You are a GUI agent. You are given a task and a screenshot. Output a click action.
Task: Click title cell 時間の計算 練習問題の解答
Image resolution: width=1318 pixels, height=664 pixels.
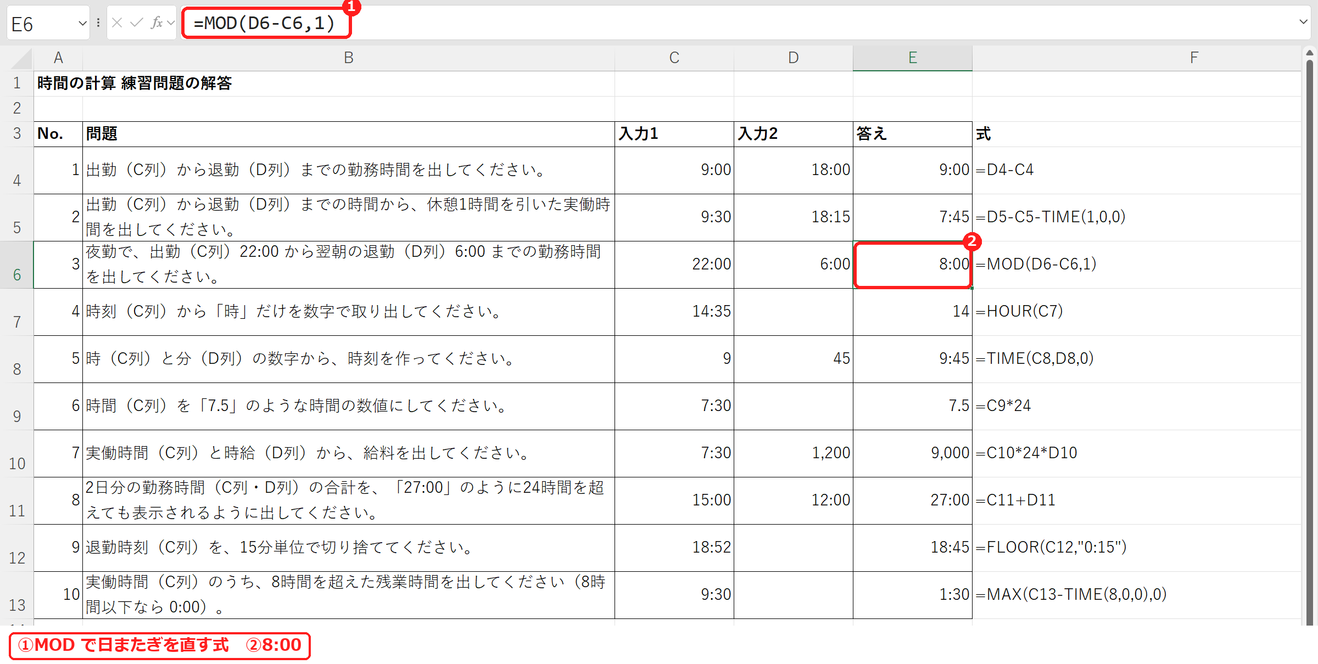(x=135, y=83)
